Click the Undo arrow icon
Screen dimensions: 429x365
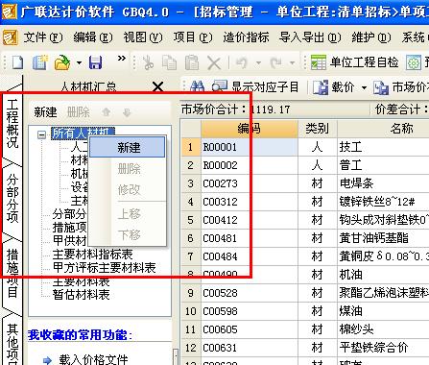pyautogui.click(x=242, y=62)
